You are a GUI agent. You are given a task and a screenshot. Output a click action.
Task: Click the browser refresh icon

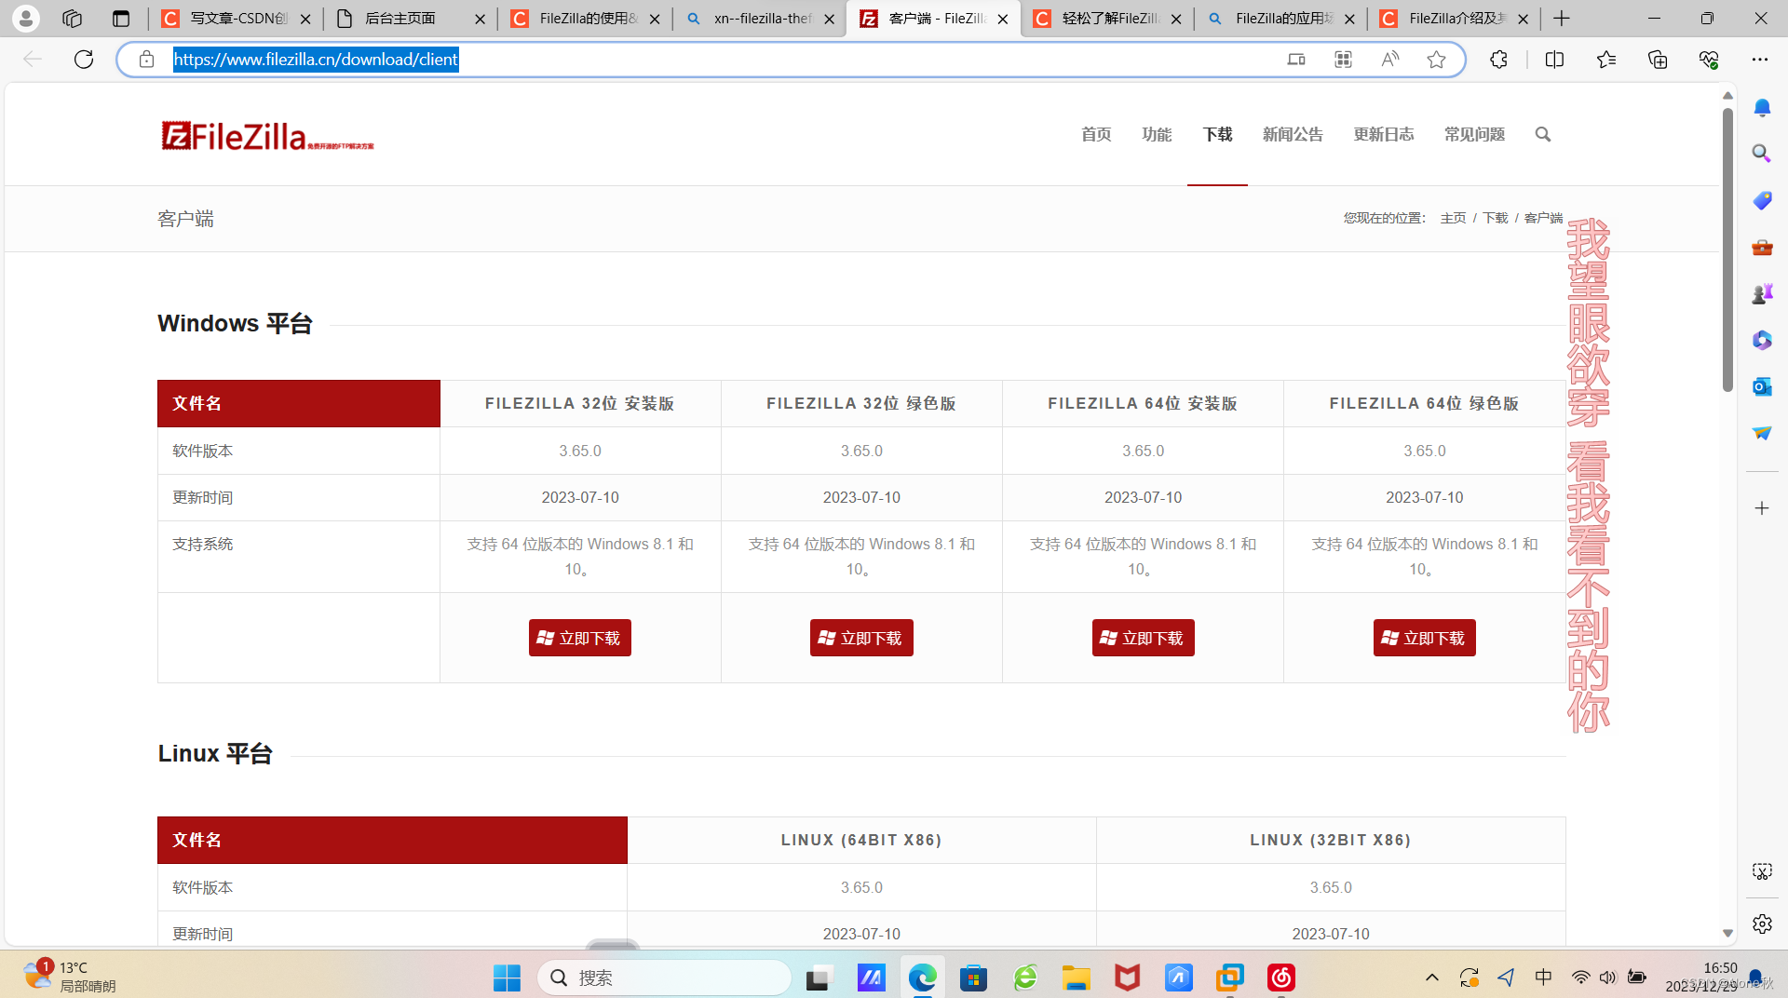[x=84, y=60]
